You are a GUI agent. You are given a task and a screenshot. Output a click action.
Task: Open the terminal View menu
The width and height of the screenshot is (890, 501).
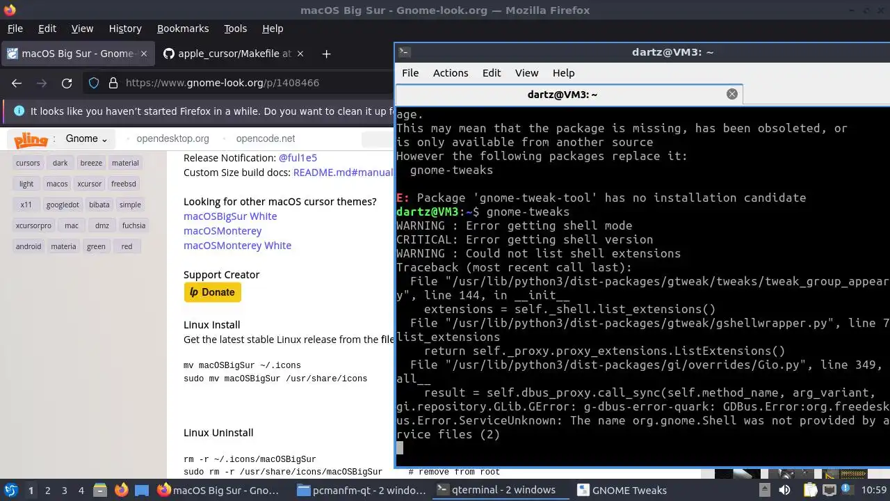pos(526,73)
